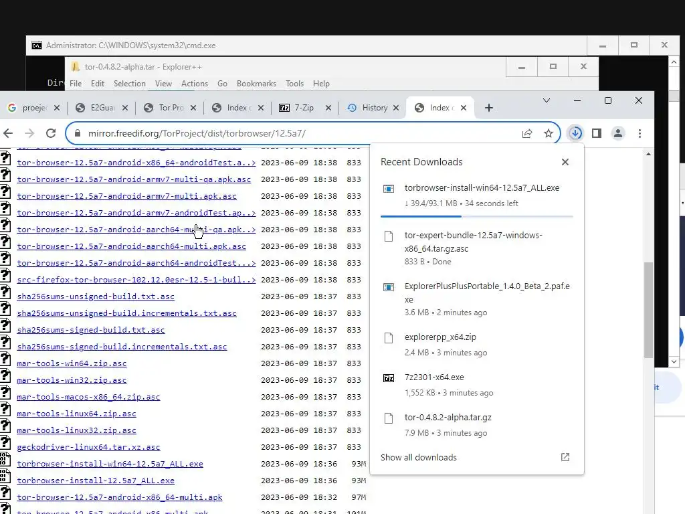This screenshot has height=514, width=685.
Task: Open File menu in Explorer++ window
Action: click(x=76, y=84)
